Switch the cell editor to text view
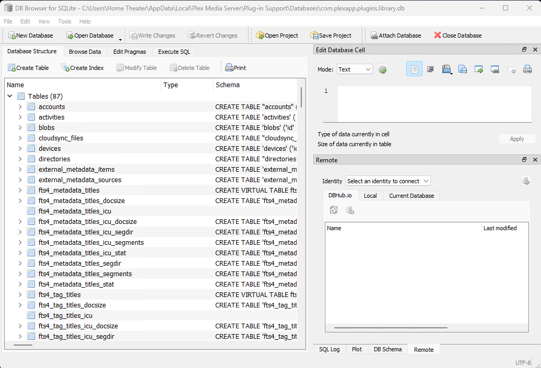Screen dimensions: 541x368 [414, 68]
